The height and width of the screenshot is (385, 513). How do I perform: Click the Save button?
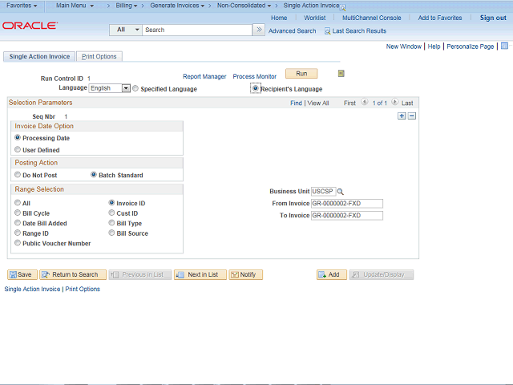click(22, 274)
